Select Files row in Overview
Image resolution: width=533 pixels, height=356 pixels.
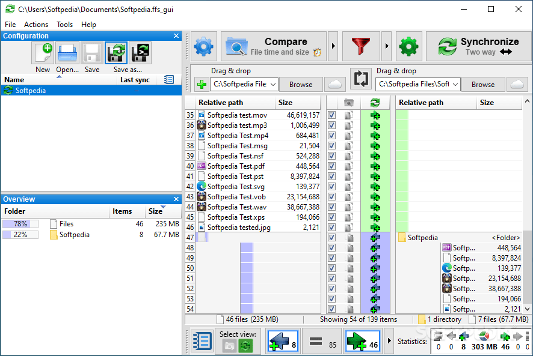pyautogui.click(x=91, y=224)
